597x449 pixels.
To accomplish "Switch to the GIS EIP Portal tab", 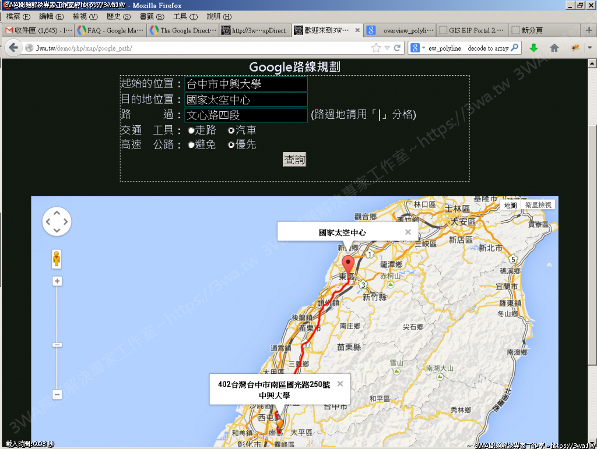I will [x=471, y=30].
